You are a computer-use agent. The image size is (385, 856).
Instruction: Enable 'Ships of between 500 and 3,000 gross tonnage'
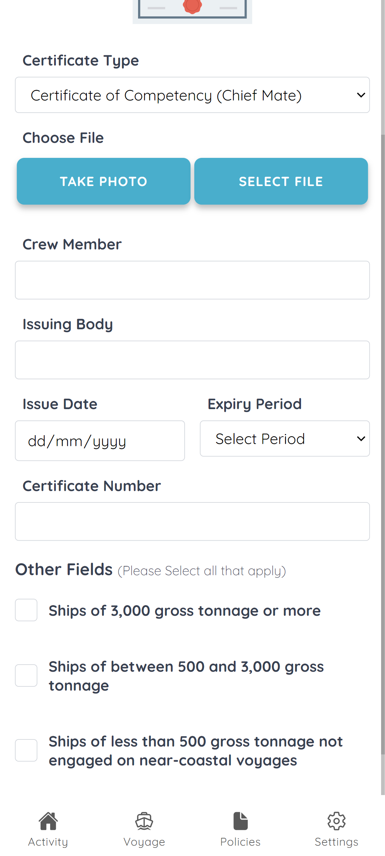pyautogui.click(x=26, y=675)
